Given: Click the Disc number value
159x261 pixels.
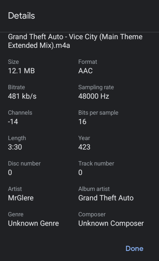Looking at the screenshot, I should tap(10, 172).
